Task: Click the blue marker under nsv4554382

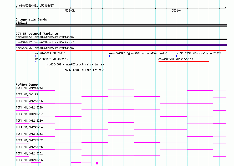Action: (x=46, y=67)
